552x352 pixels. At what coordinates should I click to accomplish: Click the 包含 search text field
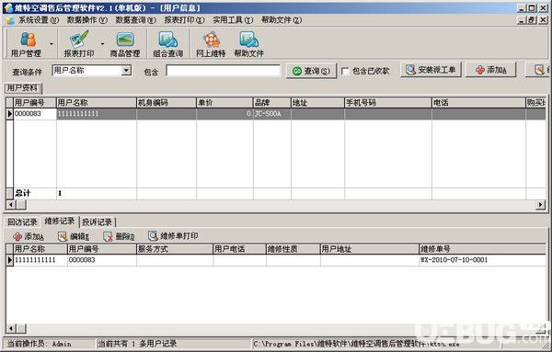click(224, 71)
